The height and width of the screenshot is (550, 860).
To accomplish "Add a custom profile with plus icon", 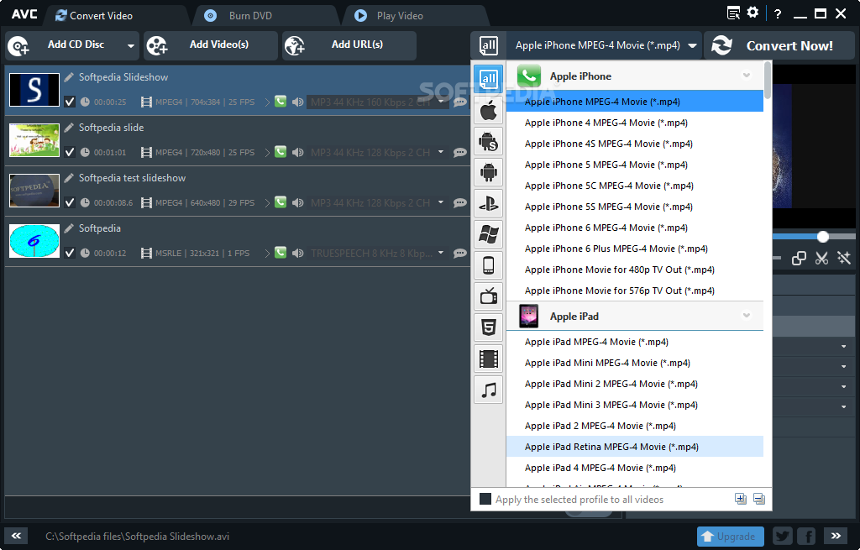I will click(x=741, y=499).
